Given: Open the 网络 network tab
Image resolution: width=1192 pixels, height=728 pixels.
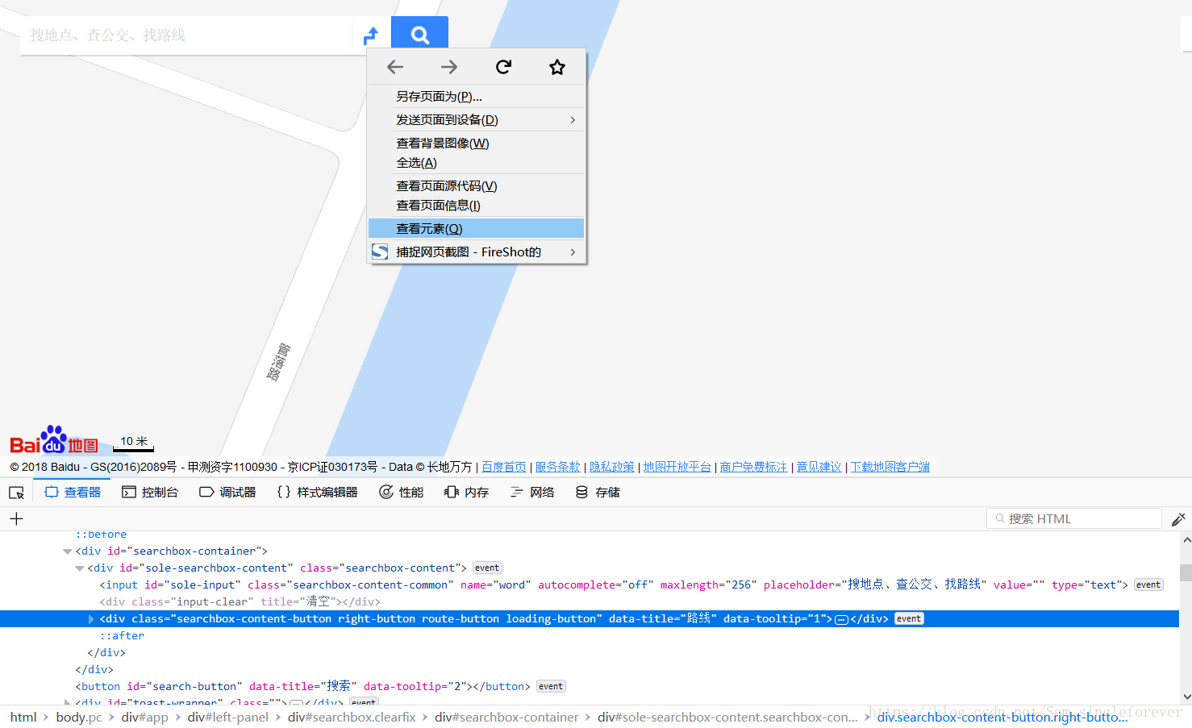Looking at the screenshot, I should click(x=532, y=492).
